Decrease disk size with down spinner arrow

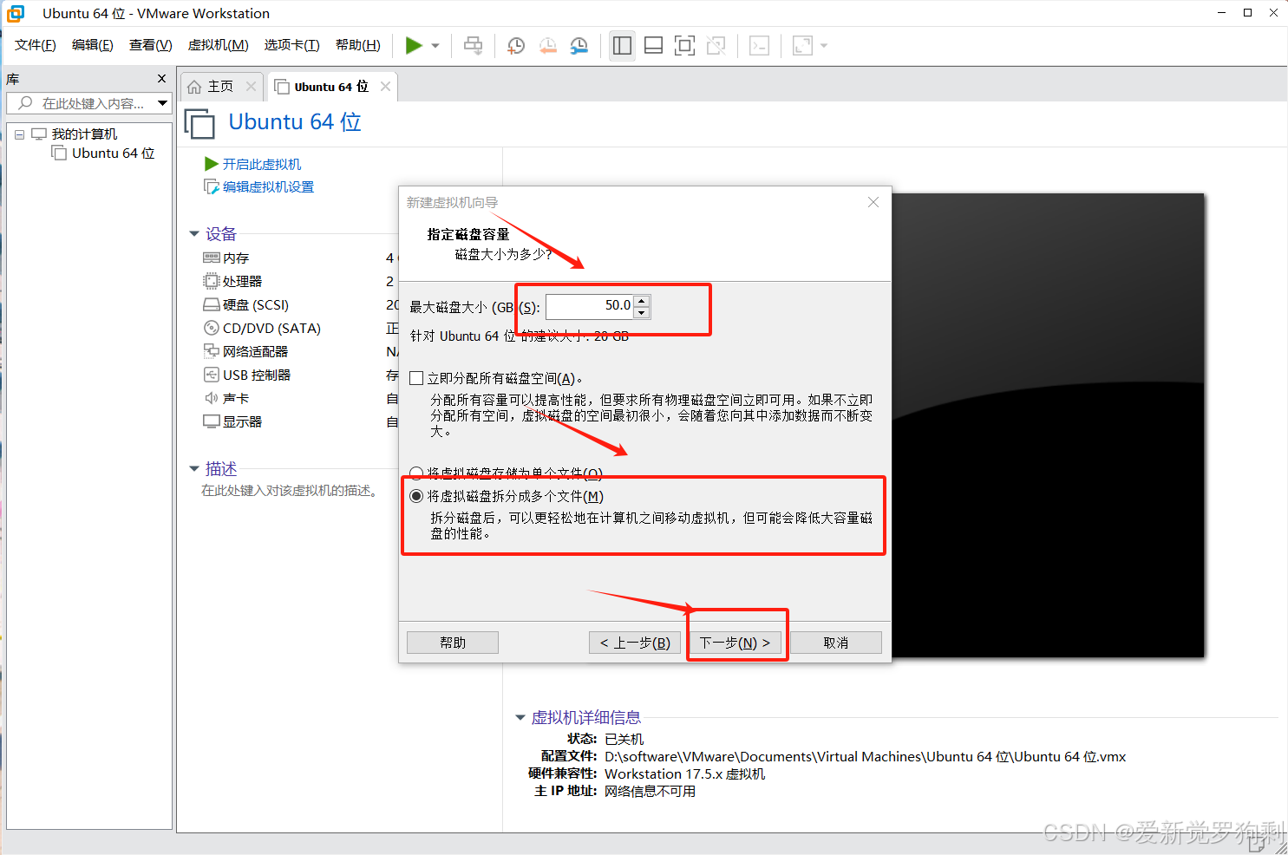tap(642, 312)
